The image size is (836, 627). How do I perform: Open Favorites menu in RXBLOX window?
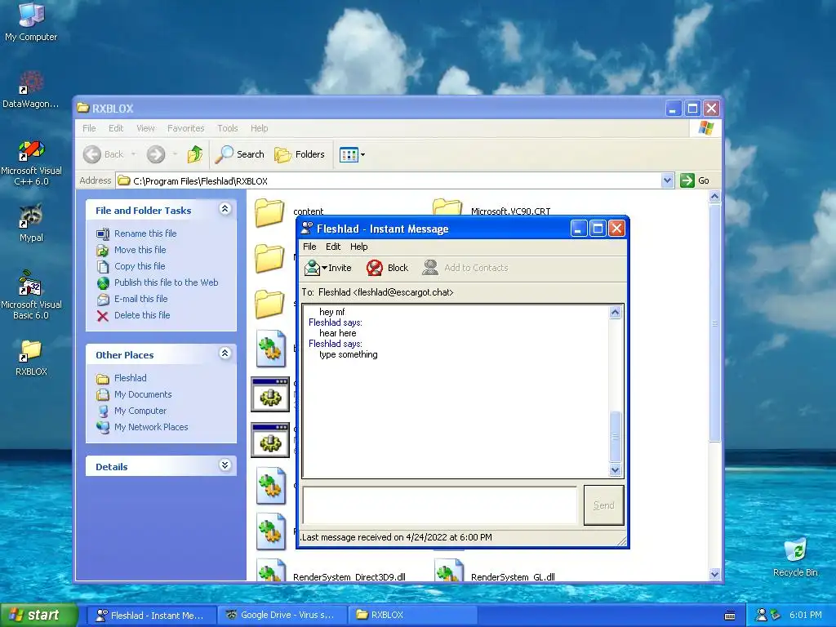(185, 128)
